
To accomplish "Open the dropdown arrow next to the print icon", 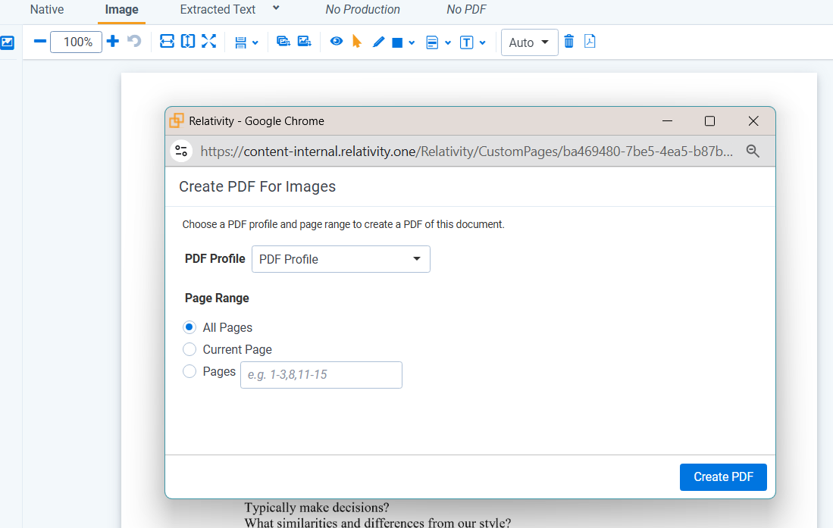I will click(x=255, y=43).
